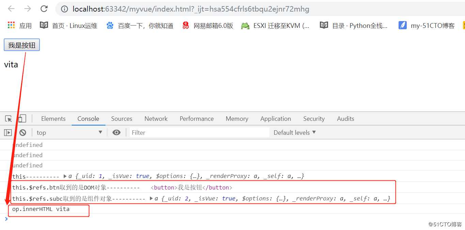This screenshot has height=230, width=465.
Task: Open the 首页 · Linux运维 bookmark
Action: (69, 26)
